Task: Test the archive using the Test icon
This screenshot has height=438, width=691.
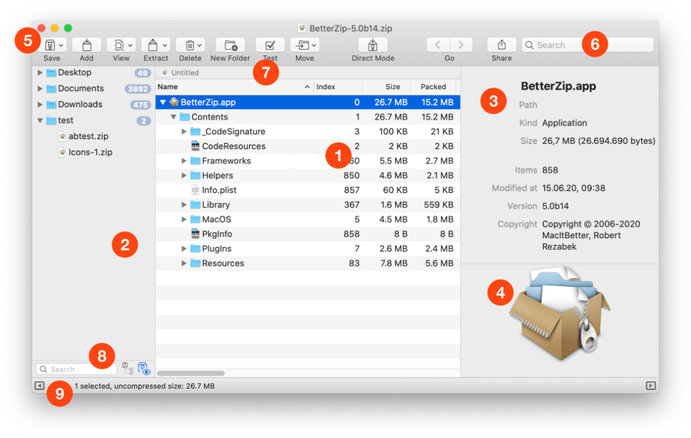Action: pos(270,43)
